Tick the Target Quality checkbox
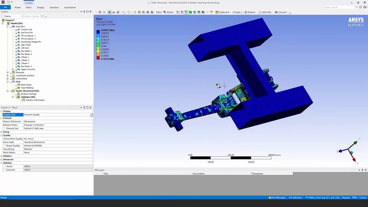The height and width of the screenshot is (207, 368). [4, 146]
